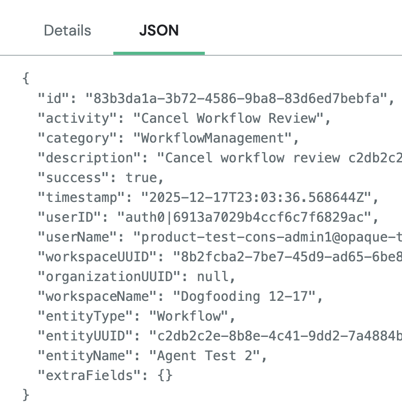
Task: Click the "WorkflowManagement" category value
Action: coord(212,138)
